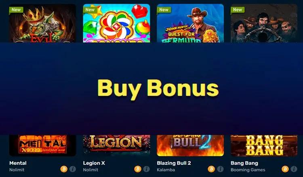Open the Mental x9999 game thumbnail

(42, 145)
